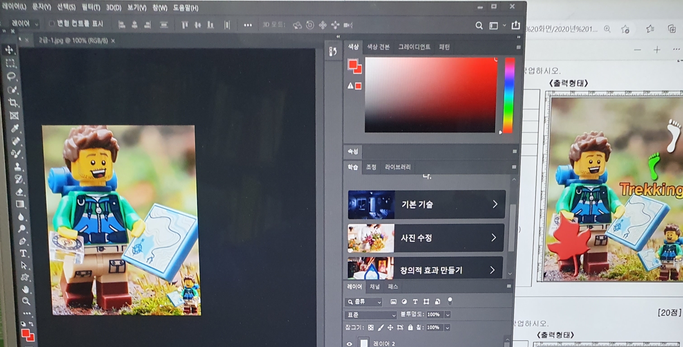
Task: Select the Eraser tool
Action: tap(19, 192)
